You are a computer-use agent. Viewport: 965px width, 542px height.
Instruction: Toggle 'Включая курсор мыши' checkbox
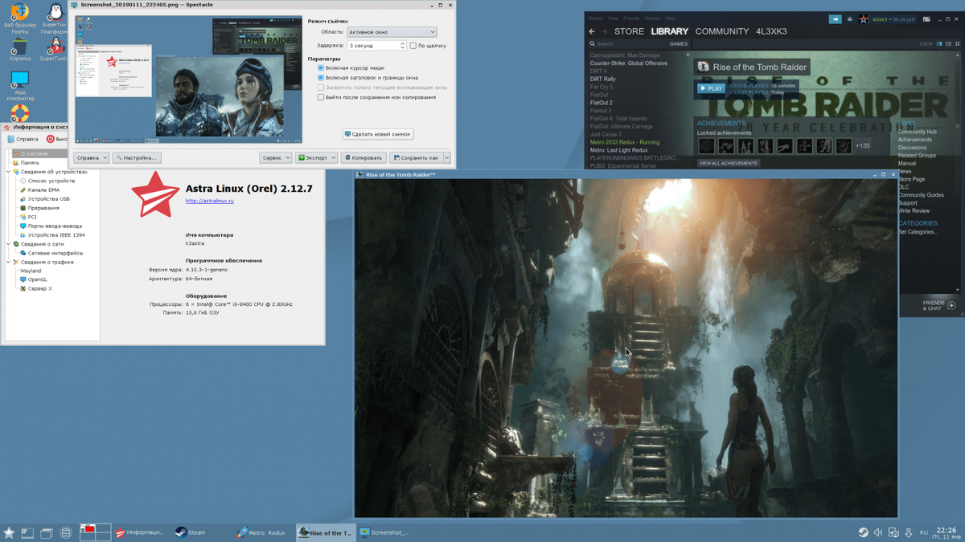click(x=321, y=68)
